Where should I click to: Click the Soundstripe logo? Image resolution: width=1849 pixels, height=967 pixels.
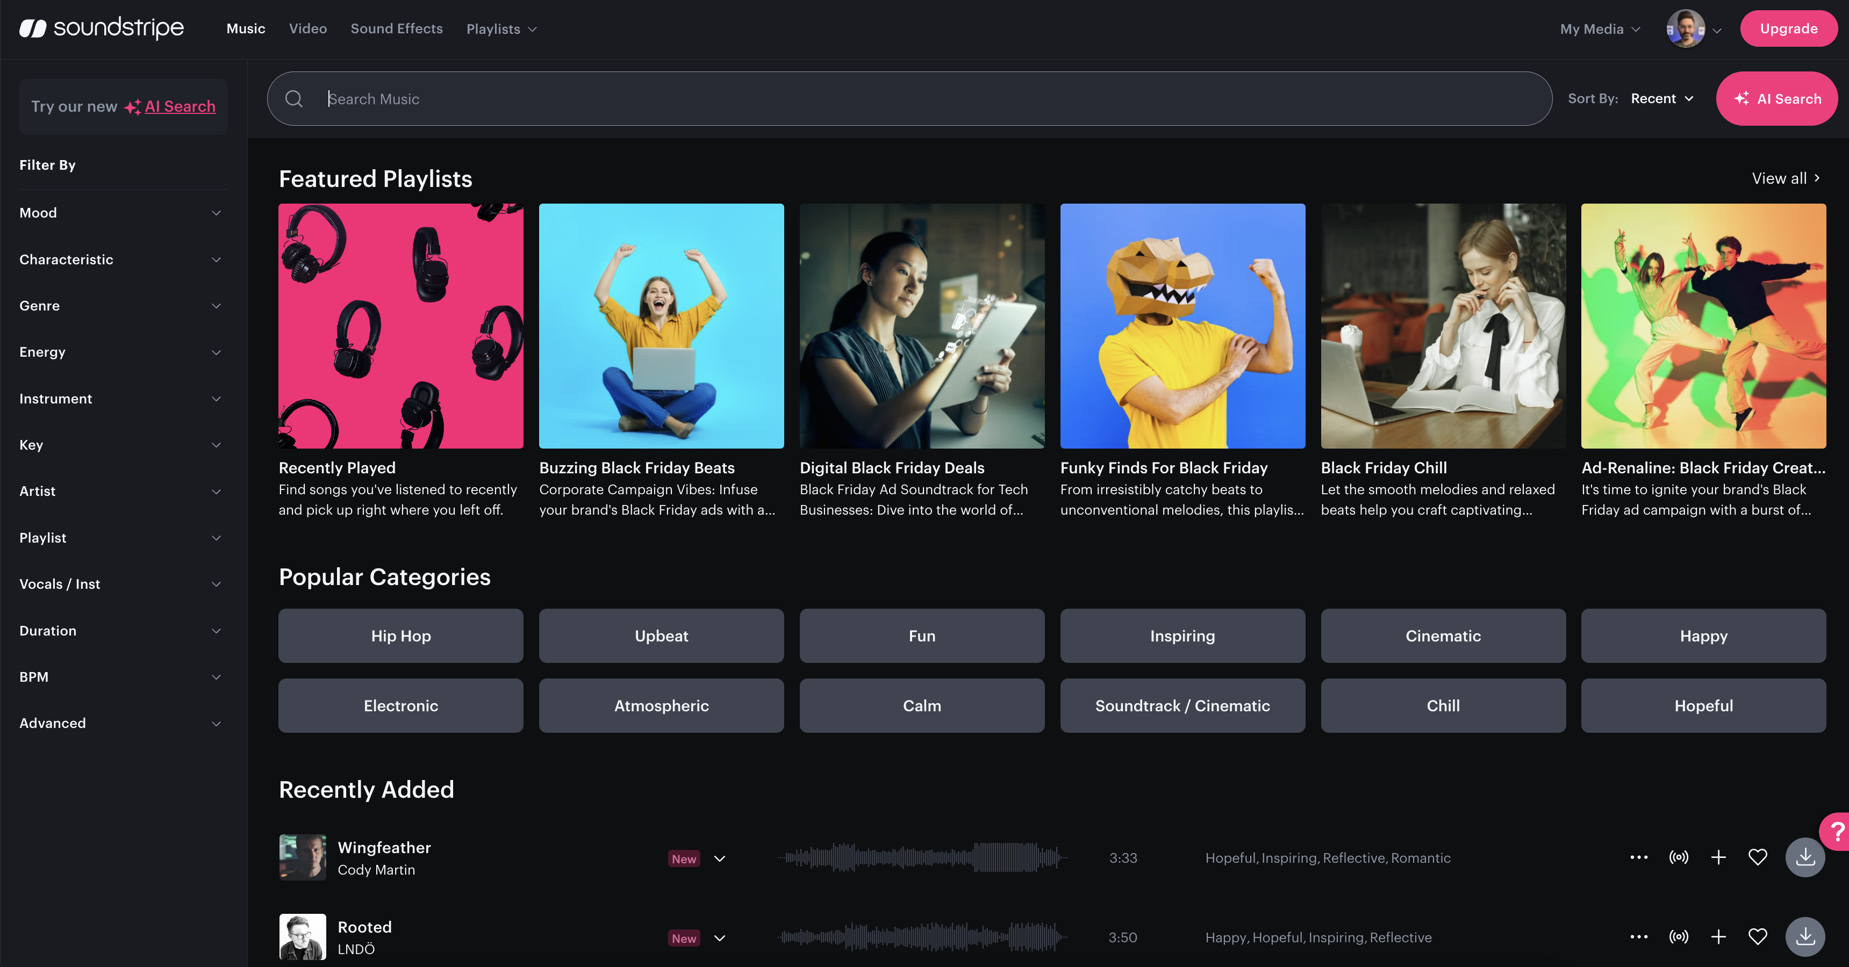point(101,28)
